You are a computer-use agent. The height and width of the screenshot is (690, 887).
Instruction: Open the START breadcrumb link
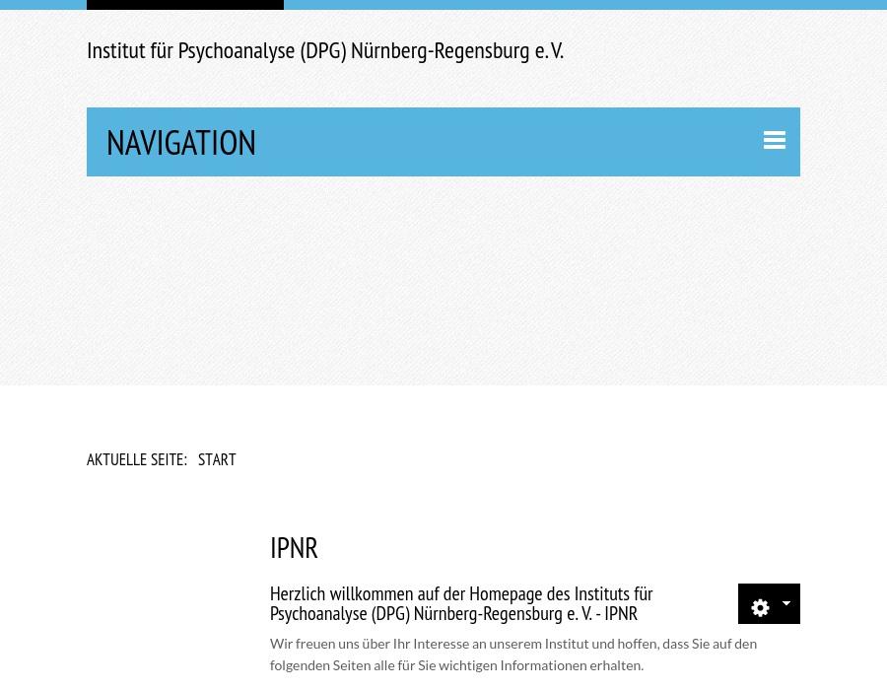(x=217, y=459)
